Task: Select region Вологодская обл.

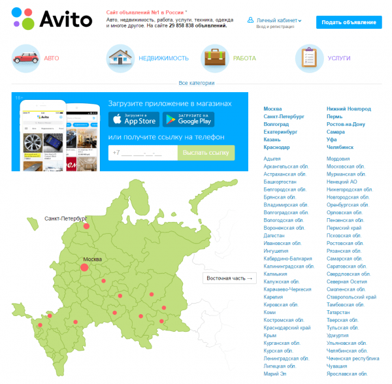Action: [x=284, y=220]
